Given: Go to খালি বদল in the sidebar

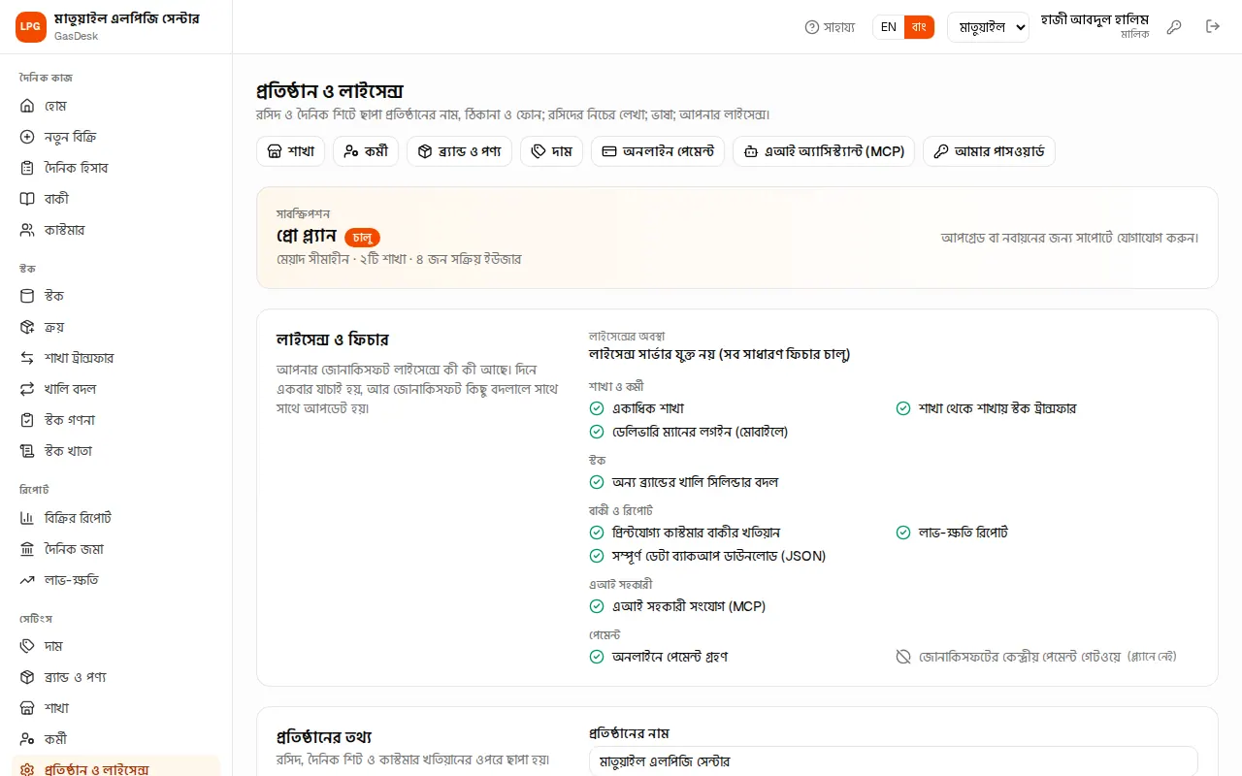Looking at the screenshot, I should coord(116,389).
